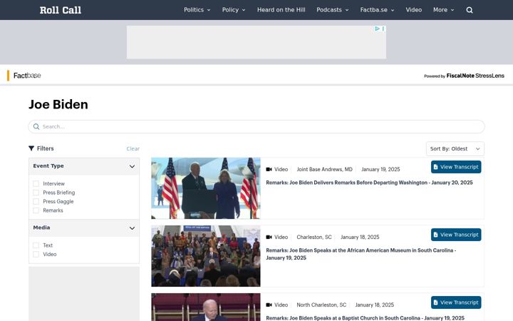The width and height of the screenshot is (513, 321).
Task: Click video camera icon for Joint Base Andrews entry
Action: pos(269,169)
